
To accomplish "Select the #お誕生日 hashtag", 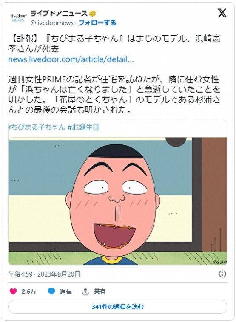I will click(83, 127).
